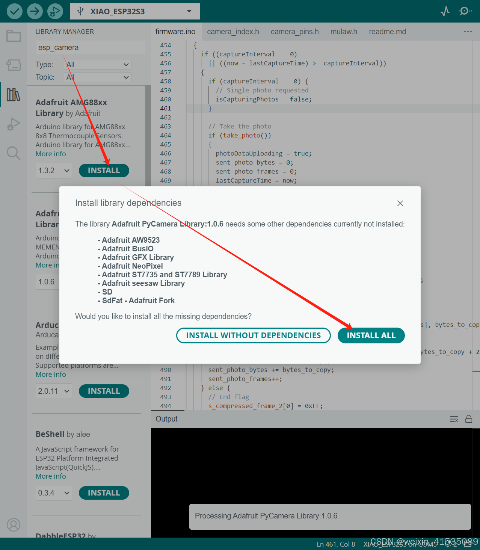
Task: Click the Upload arrow button
Action: point(35,11)
